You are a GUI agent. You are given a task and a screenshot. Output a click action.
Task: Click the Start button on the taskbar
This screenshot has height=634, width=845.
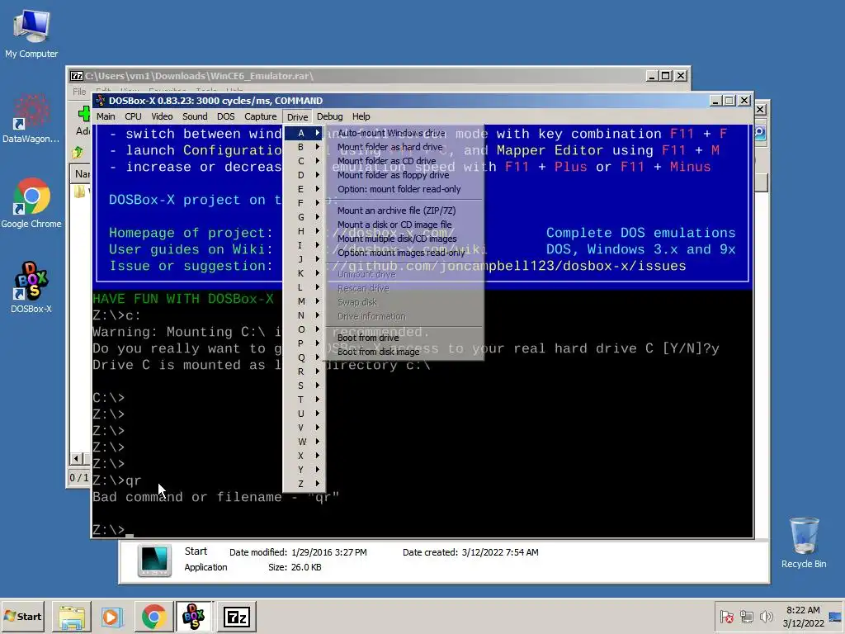22,616
